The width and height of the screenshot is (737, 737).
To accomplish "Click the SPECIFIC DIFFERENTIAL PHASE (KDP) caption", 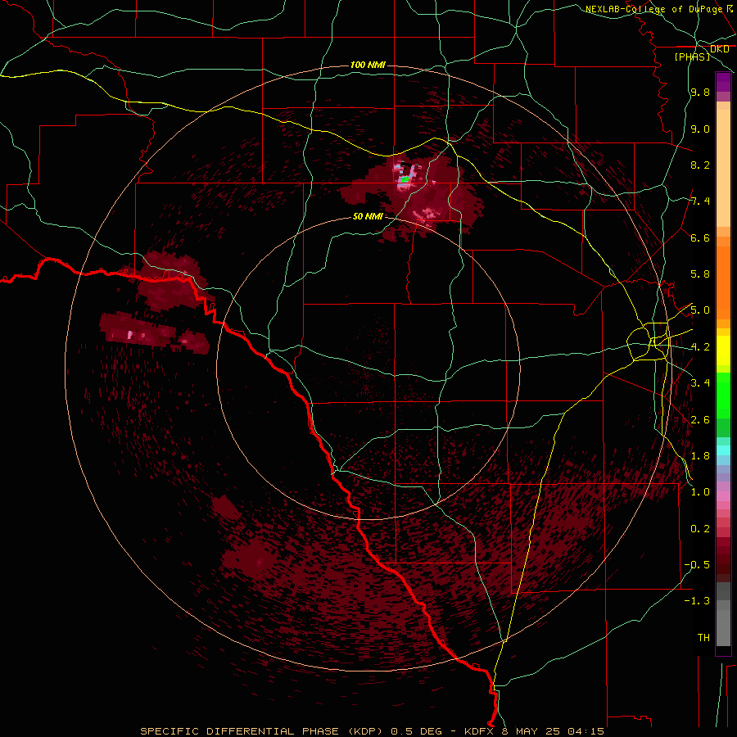I will click(265, 731).
